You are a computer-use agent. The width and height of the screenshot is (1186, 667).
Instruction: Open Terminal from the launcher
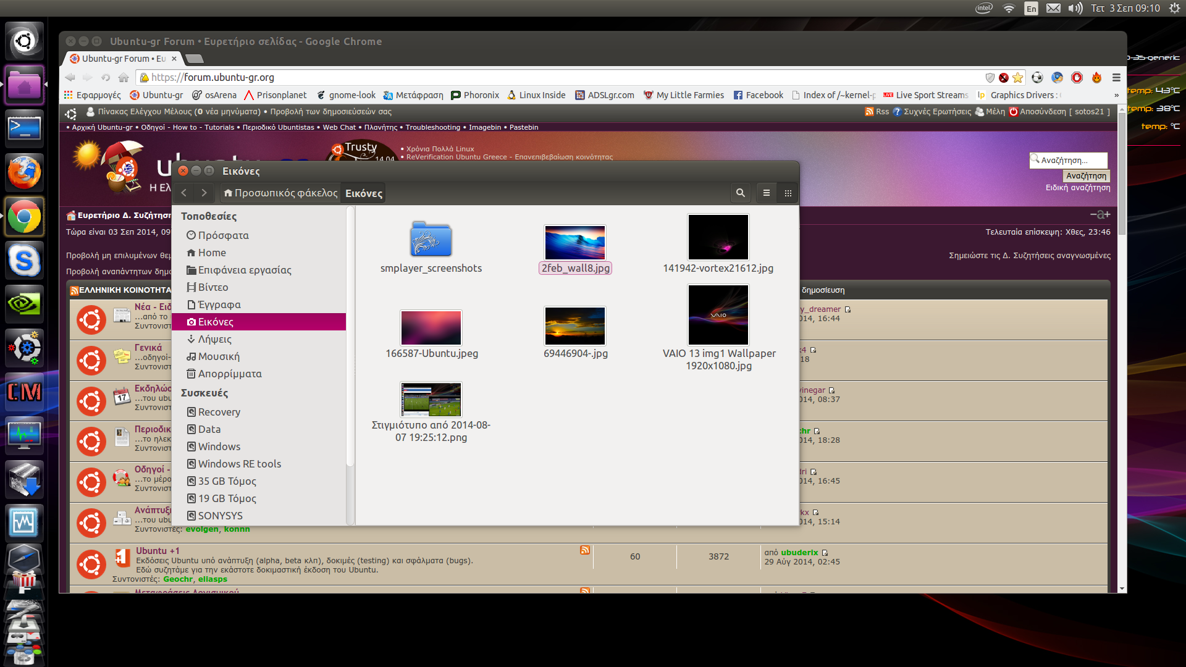24,129
